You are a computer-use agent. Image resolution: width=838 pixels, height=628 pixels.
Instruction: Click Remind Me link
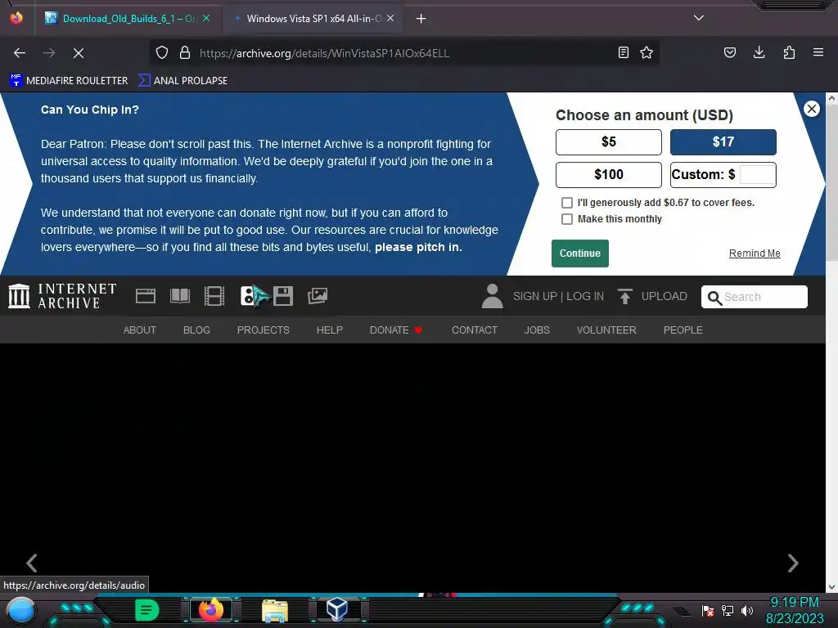pos(755,253)
